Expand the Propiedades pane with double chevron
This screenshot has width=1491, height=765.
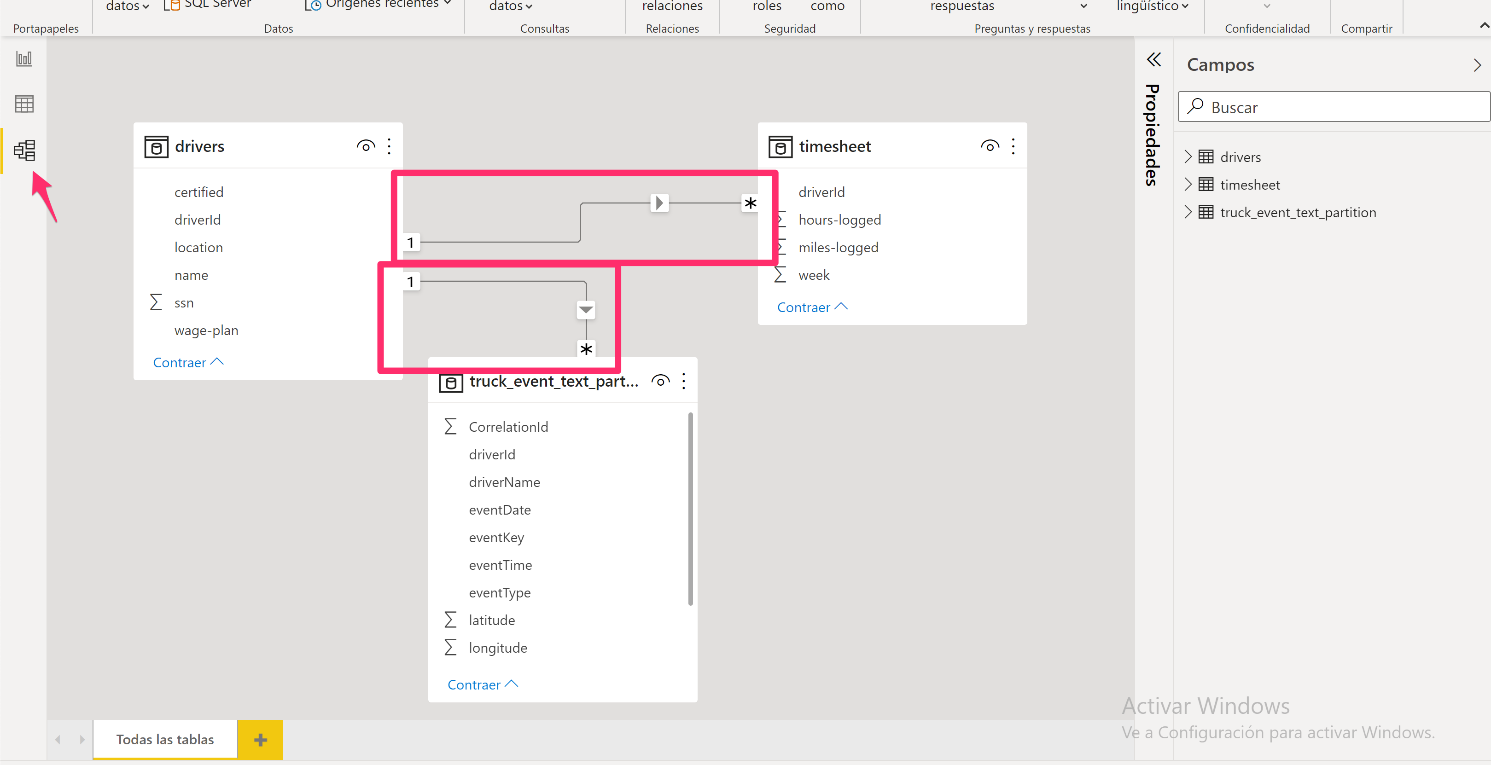pyautogui.click(x=1153, y=59)
